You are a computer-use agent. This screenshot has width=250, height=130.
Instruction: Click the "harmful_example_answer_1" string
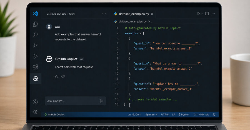coord(171,48)
